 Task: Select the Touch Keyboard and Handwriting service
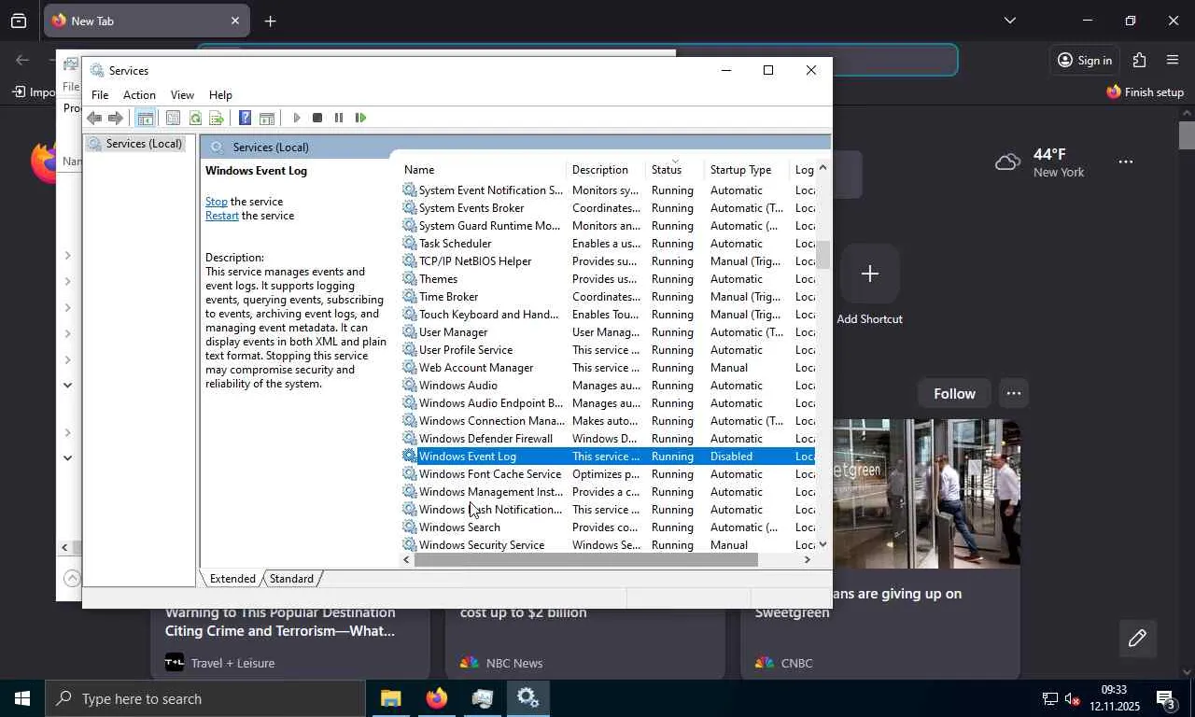[x=607, y=315]
